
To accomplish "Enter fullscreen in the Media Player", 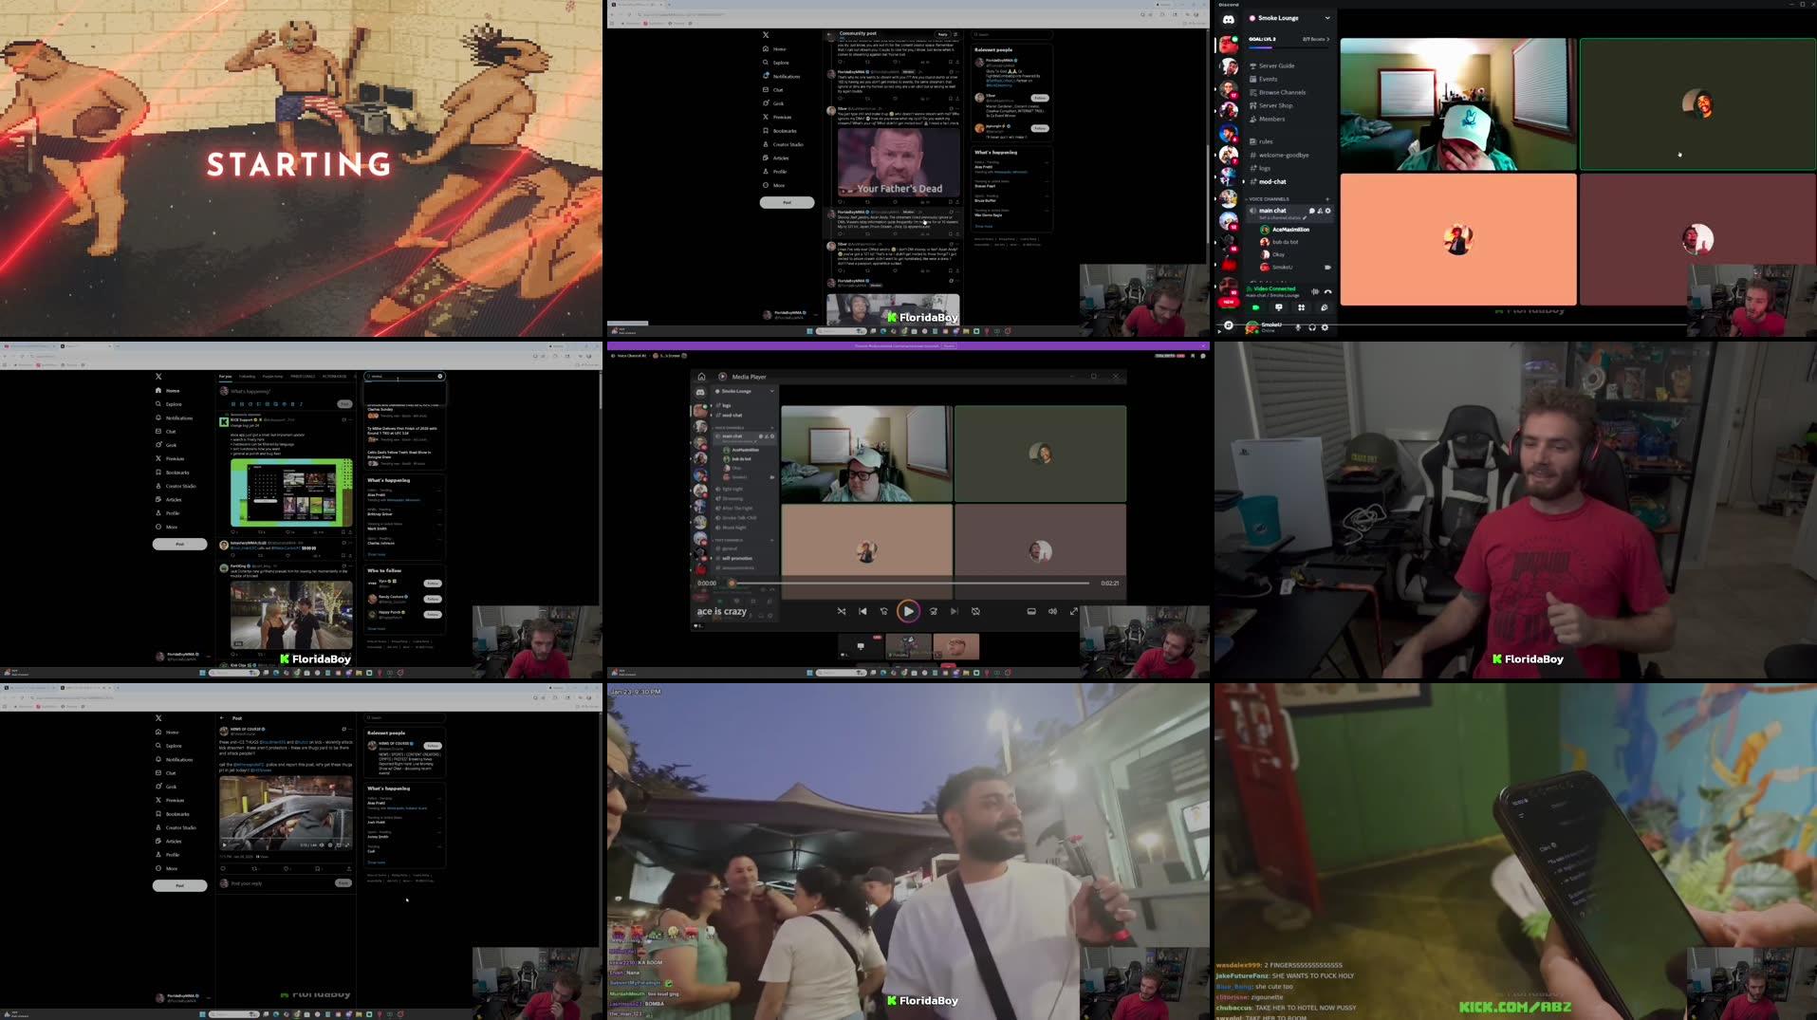I will [1073, 611].
